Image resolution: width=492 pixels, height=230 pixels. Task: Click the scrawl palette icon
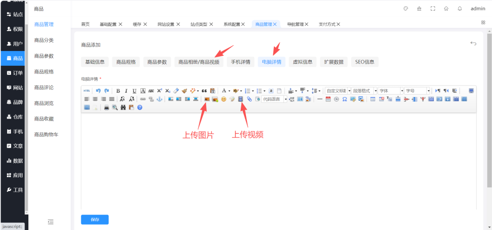[x=232, y=99]
